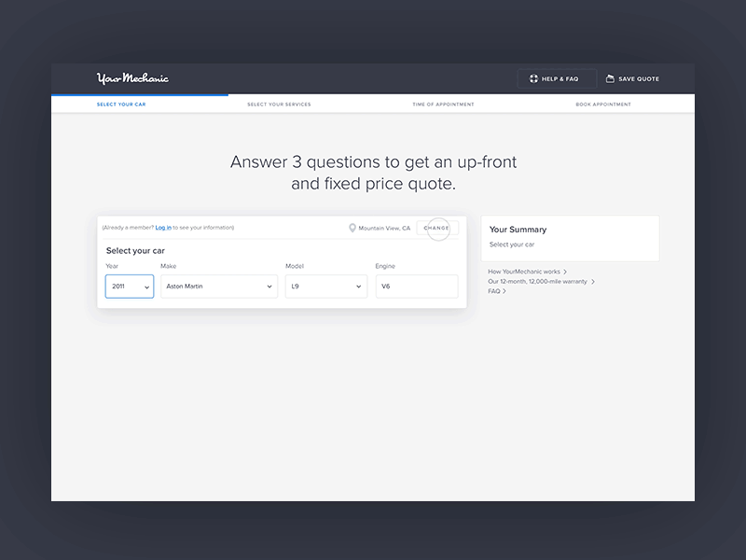Click the Save Quote briefcase icon
746x560 pixels.
click(609, 78)
